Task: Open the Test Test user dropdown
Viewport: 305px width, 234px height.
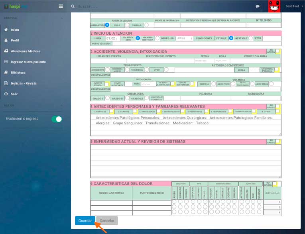Action: pyautogui.click(x=294, y=6)
